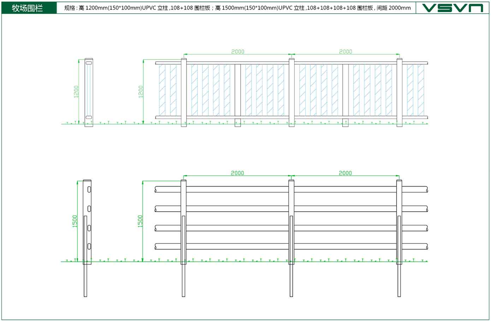Screen dimensions: 491x321
Task: Click the 1200 dimension beside the panel fence elevation
Action: pos(141,92)
